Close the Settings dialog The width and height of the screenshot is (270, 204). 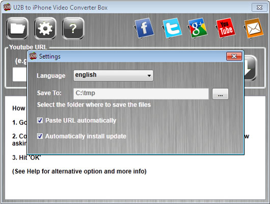(x=234, y=56)
